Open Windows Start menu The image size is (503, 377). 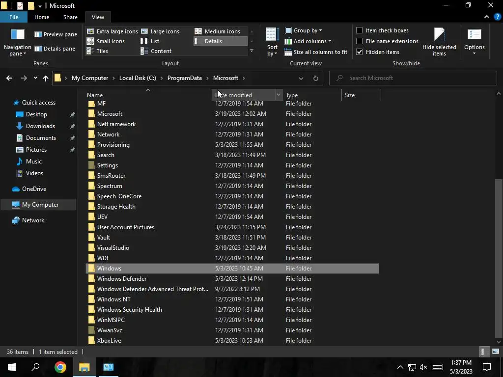point(12,367)
